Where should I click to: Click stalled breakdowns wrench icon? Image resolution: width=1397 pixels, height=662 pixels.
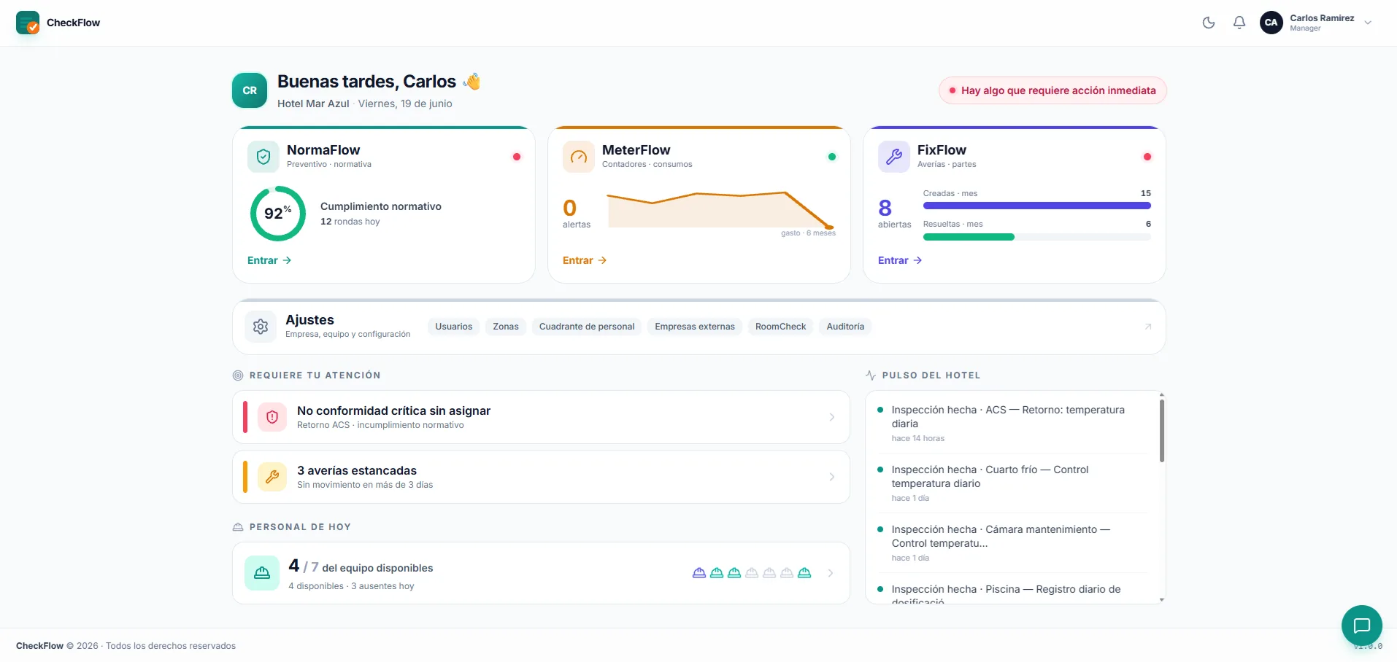point(272,477)
